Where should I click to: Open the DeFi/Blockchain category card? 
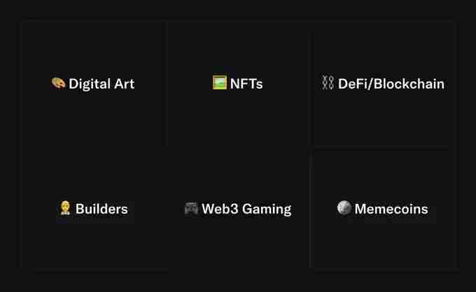click(x=383, y=115)
